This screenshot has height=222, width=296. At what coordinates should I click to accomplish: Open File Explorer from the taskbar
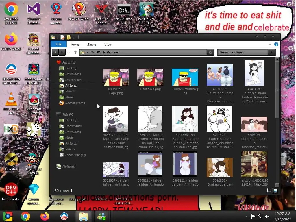click(x=83, y=216)
